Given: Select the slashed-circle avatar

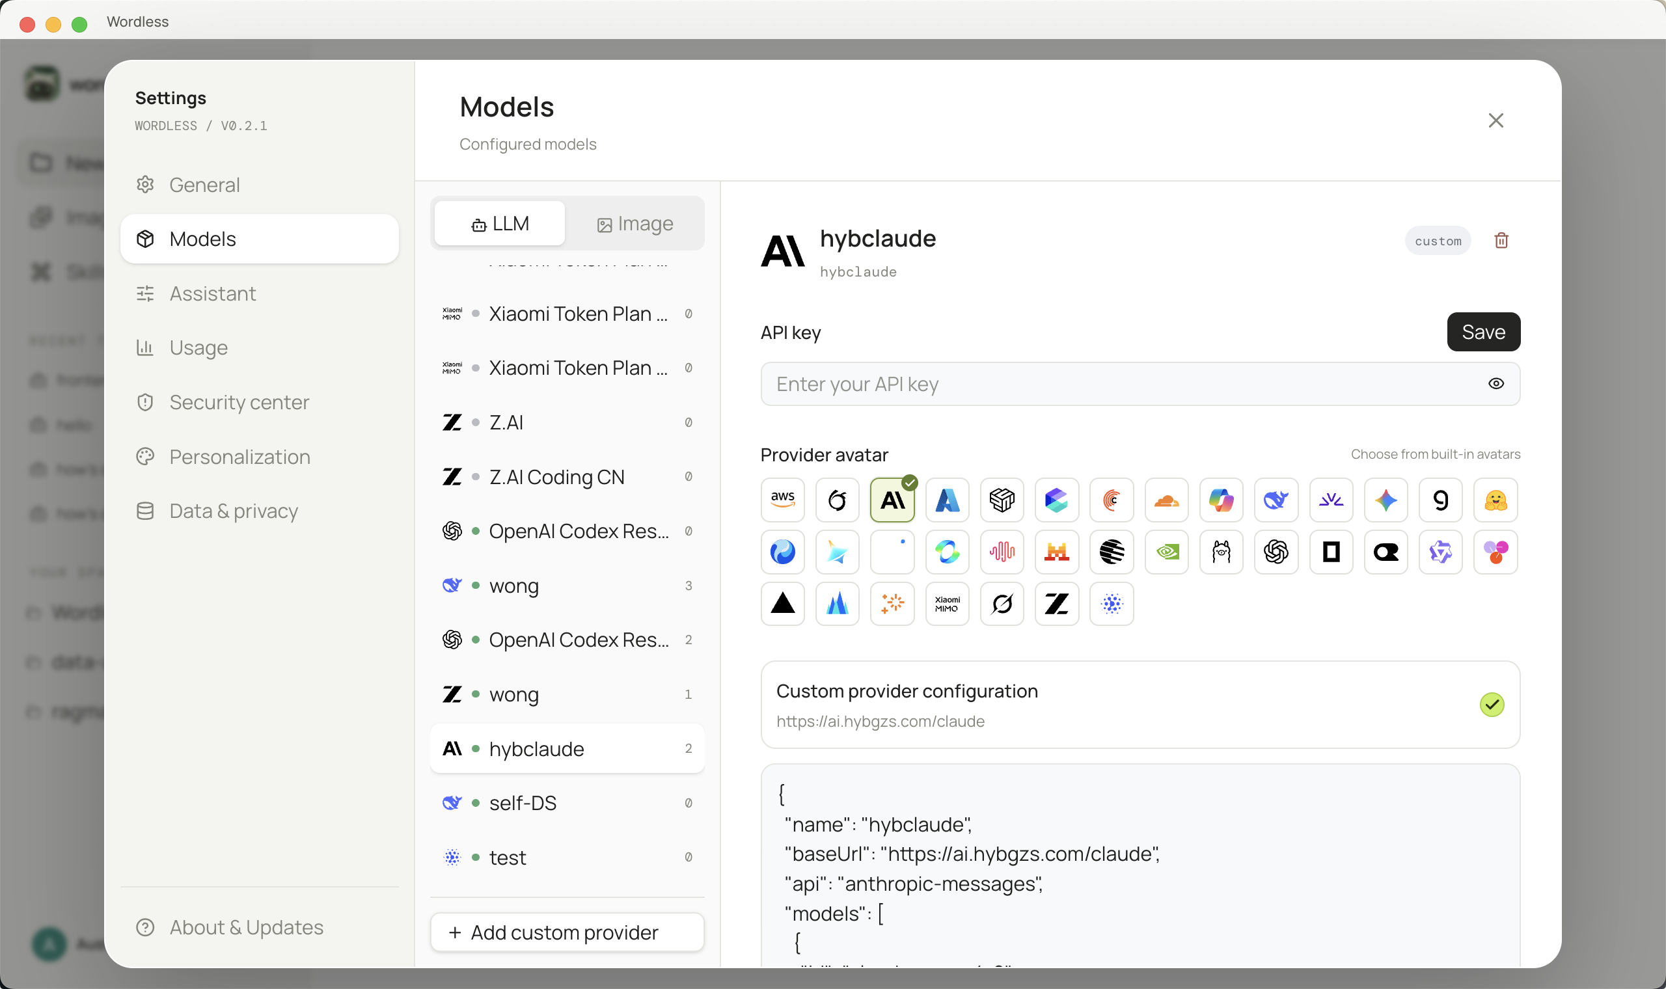Looking at the screenshot, I should pos(1002,604).
